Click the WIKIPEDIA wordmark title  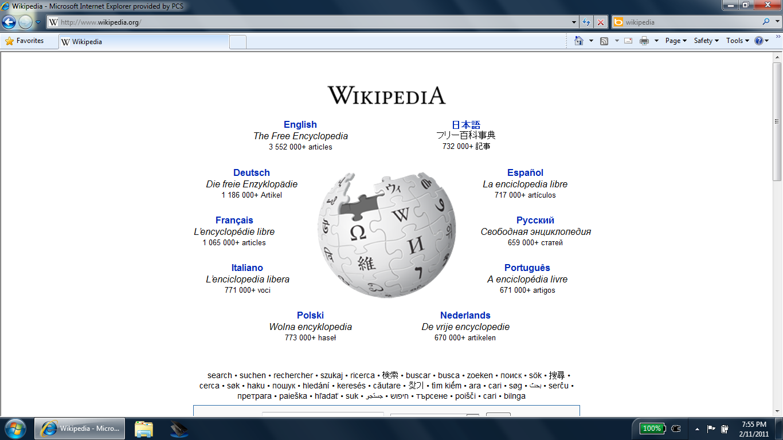[386, 95]
